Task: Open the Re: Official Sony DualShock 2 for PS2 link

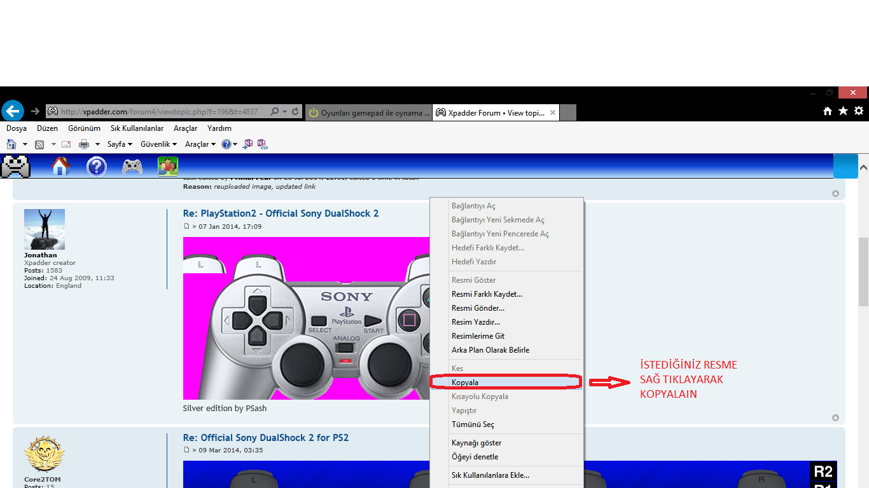Action: click(266, 438)
